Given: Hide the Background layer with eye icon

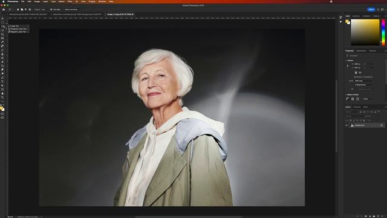Looking at the screenshot, I should (x=346, y=125).
